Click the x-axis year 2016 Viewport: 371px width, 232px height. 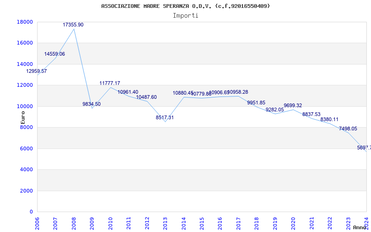click(220, 223)
